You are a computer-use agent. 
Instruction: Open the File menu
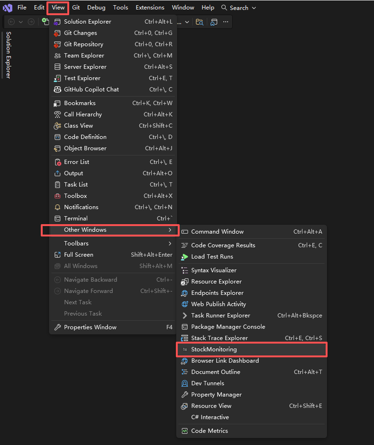[x=22, y=8]
